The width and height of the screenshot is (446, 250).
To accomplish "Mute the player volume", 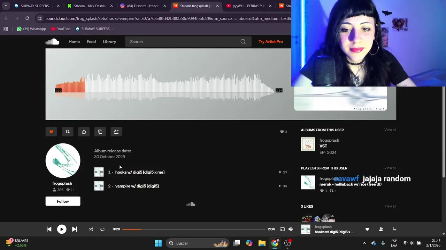I will 291,229.
